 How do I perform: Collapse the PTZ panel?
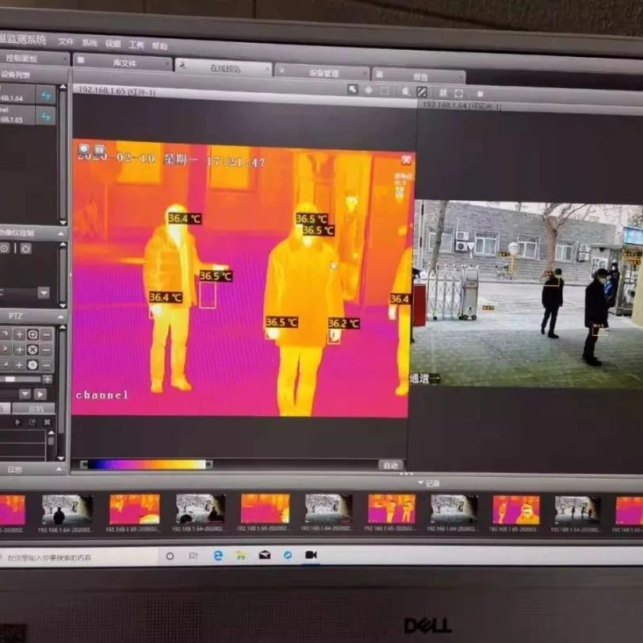tap(61, 317)
